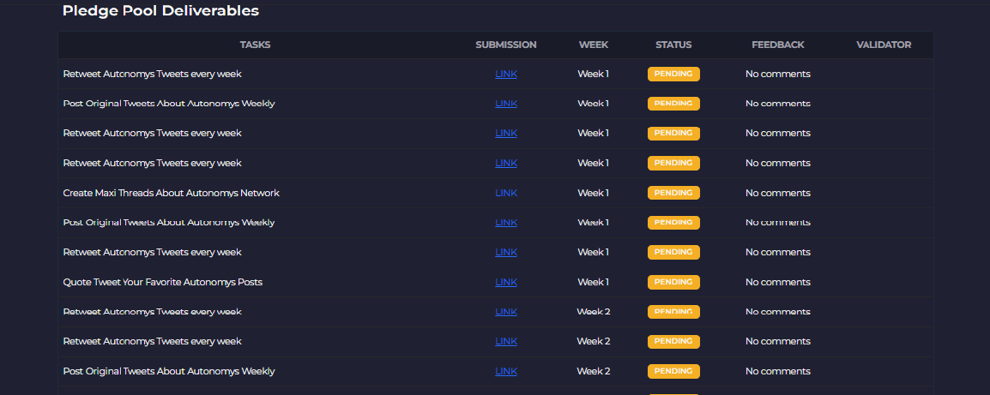Click the FEEDBACK column header
Viewport: 990px width, 395px height.
pyautogui.click(x=778, y=45)
